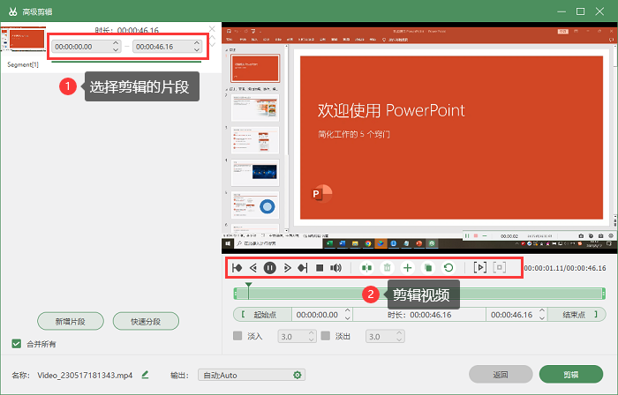Increase the 淡入 duration value
This screenshot has width=618, height=395.
point(312,332)
